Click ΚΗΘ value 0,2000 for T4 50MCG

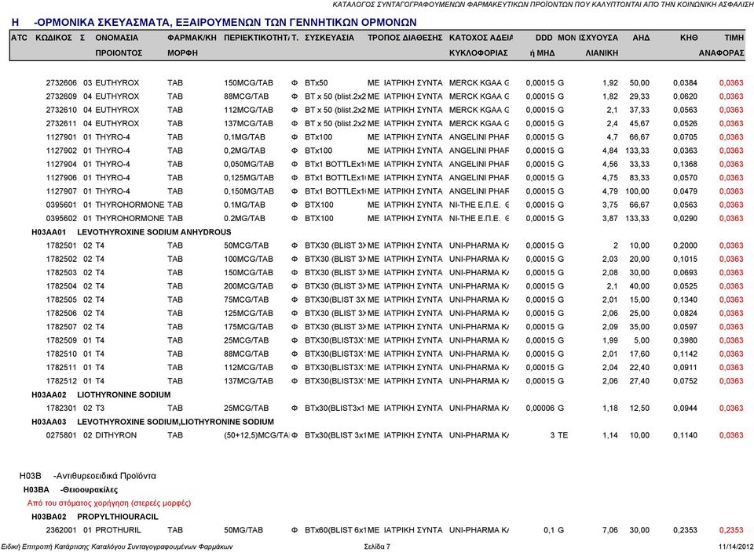click(685, 245)
